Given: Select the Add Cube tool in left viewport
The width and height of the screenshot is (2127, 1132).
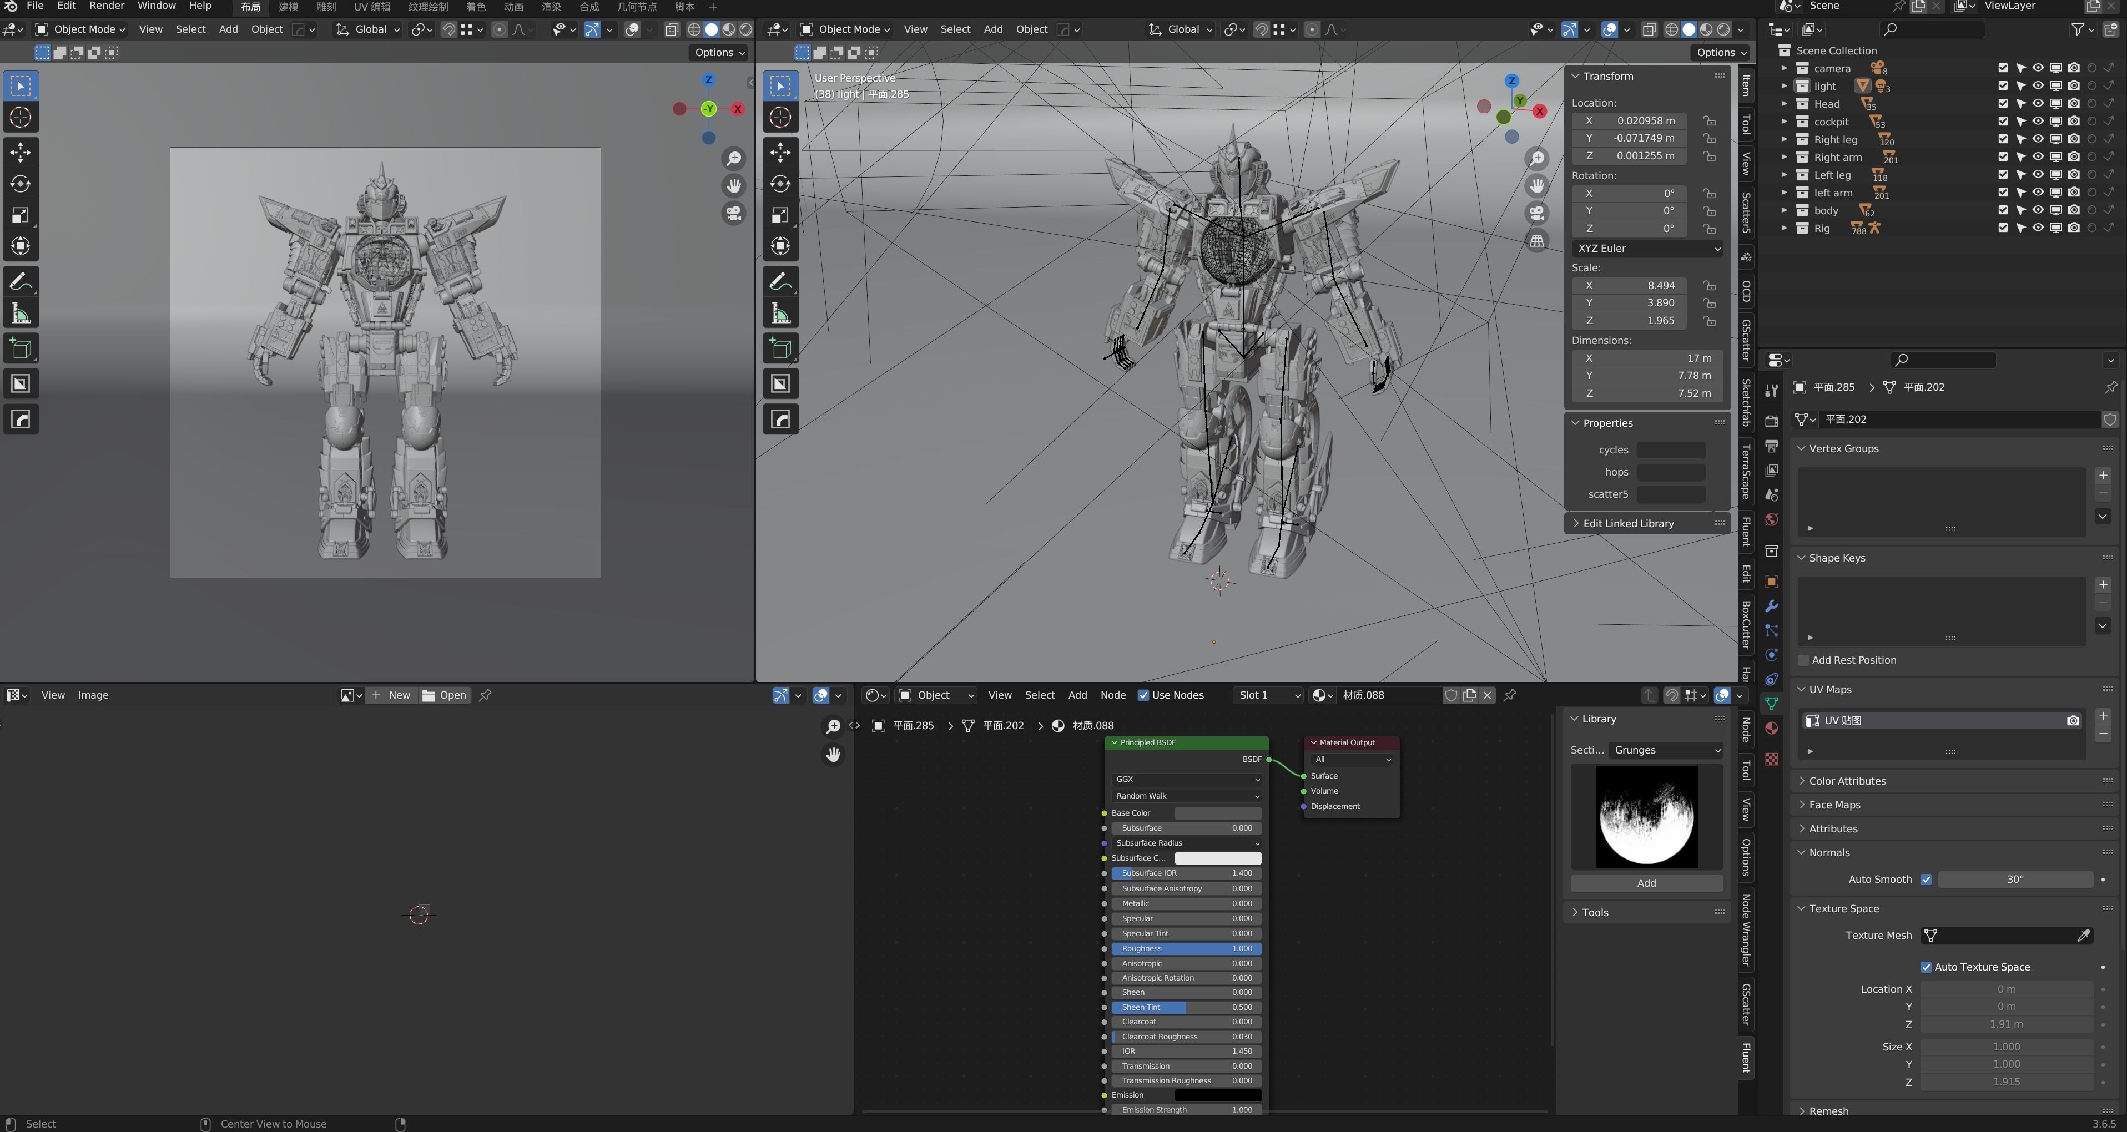Looking at the screenshot, I should point(21,348).
